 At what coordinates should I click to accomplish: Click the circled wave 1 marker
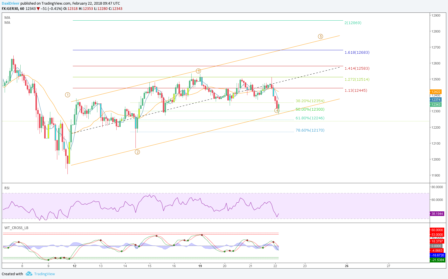click(67, 95)
